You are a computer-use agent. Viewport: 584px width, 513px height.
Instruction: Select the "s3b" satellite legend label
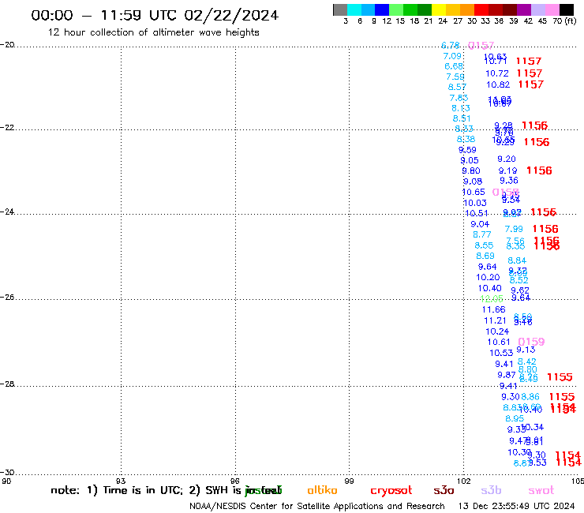[x=491, y=490]
